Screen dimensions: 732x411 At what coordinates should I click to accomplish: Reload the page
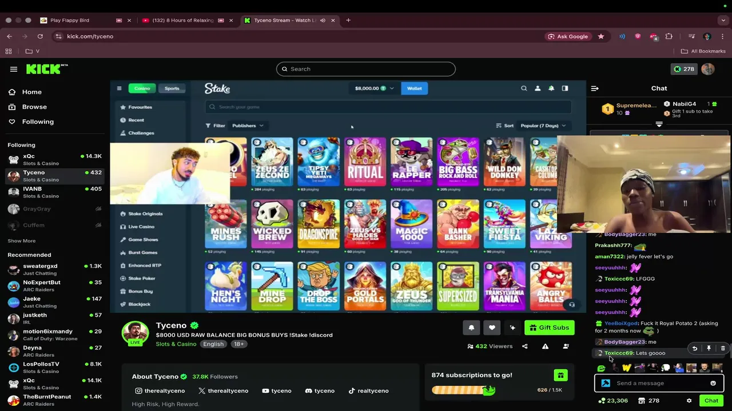tap(40, 37)
